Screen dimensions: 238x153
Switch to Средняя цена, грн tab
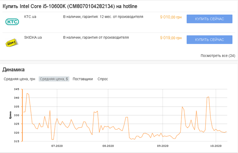point(19,79)
